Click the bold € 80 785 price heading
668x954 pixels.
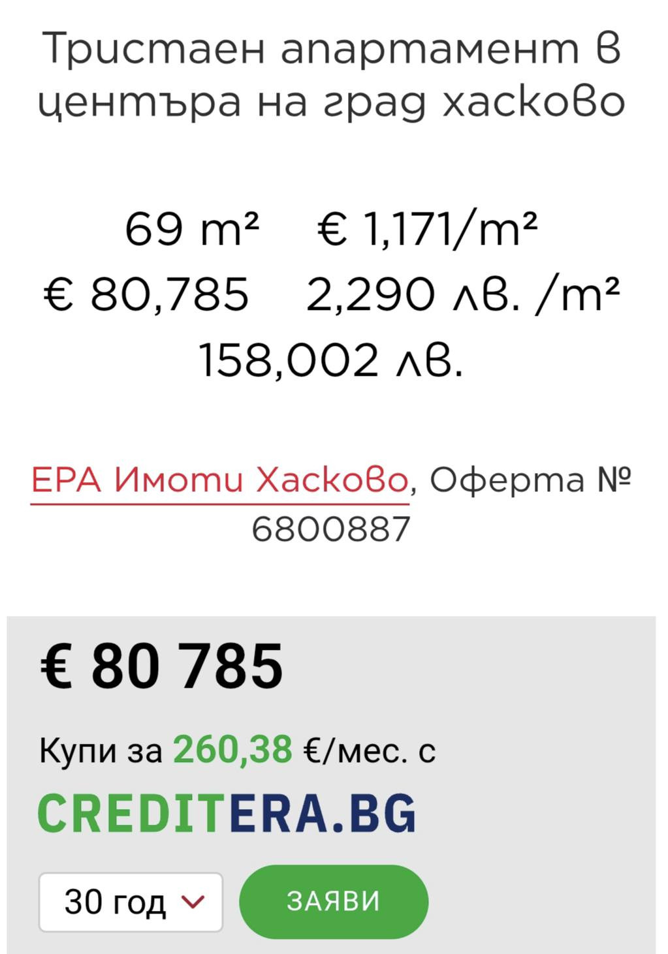pos(161,666)
